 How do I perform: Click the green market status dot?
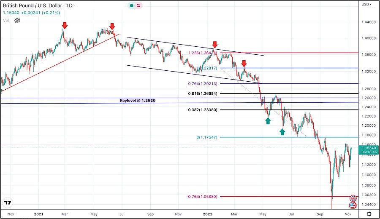[131, 5]
